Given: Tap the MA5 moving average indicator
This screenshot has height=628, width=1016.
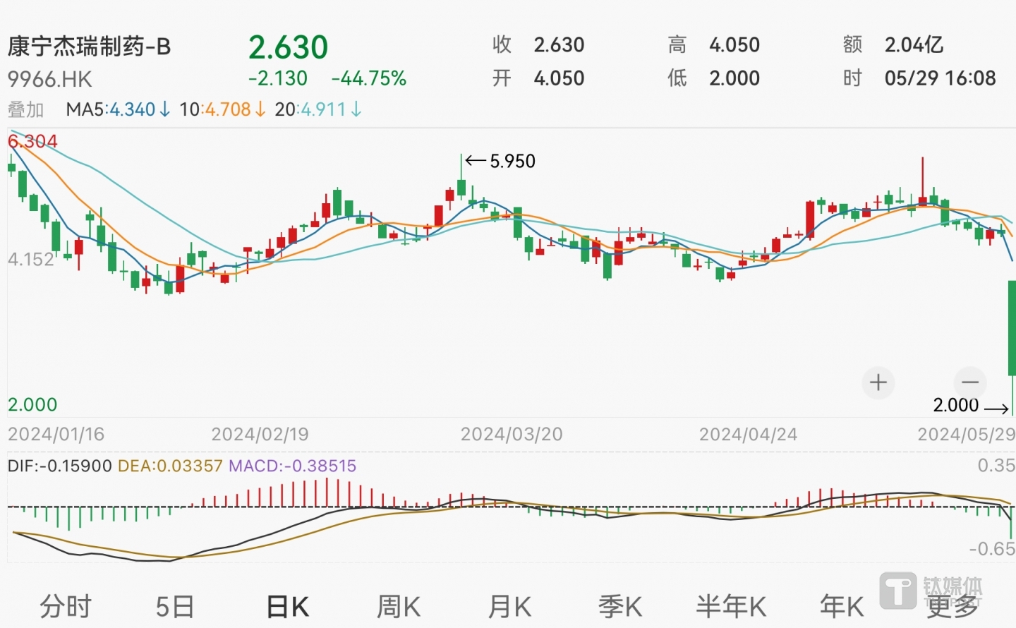Looking at the screenshot, I should click(x=117, y=109).
